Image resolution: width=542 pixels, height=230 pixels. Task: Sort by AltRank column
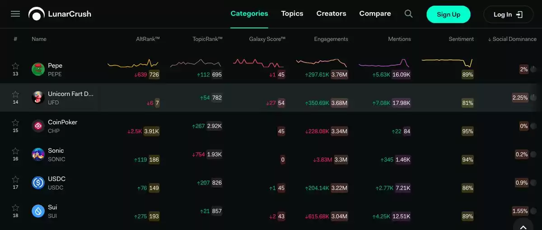(148, 39)
